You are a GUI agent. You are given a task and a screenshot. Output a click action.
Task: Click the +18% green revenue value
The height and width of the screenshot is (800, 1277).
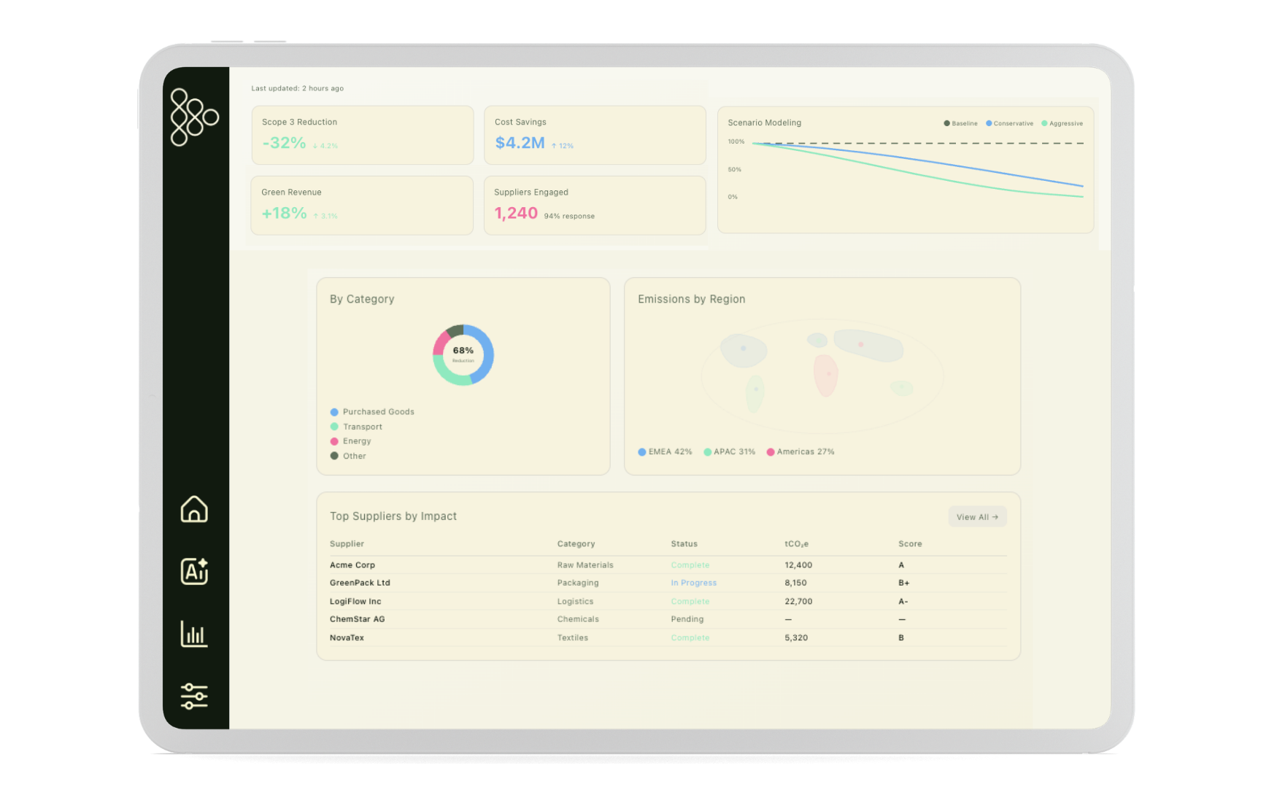coord(284,213)
